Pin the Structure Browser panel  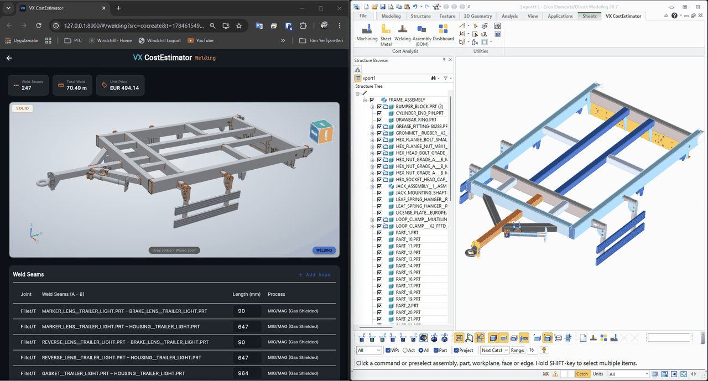pyautogui.click(x=444, y=60)
